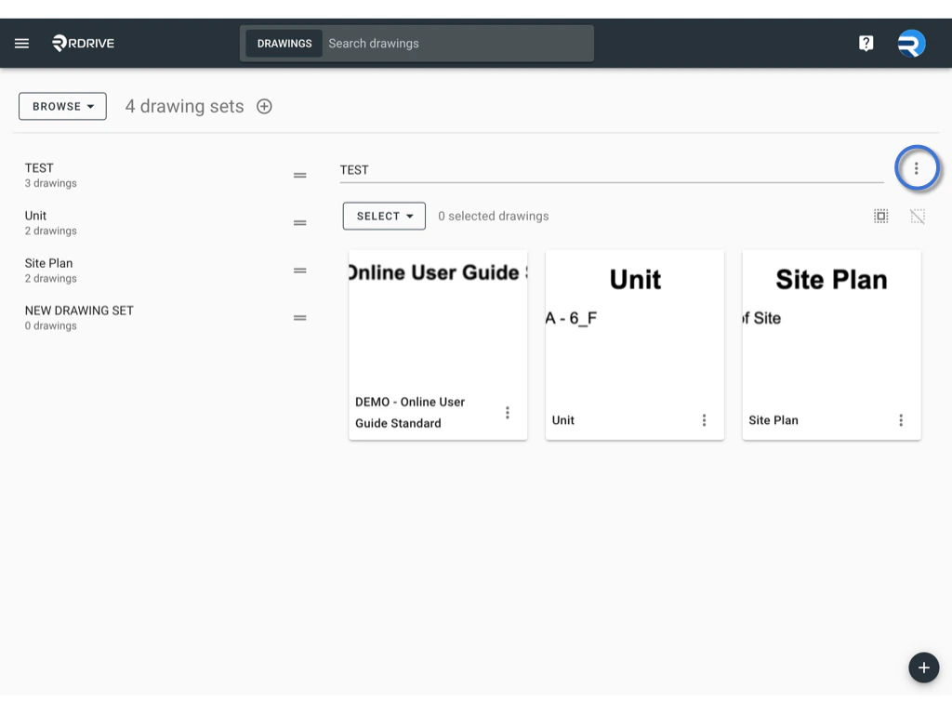This screenshot has width=952, height=714.
Task: Open the DEMO Online User Guide card menu
Action: tap(508, 412)
